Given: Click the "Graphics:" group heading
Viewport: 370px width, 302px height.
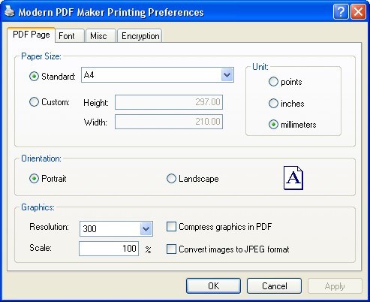Looking at the screenshot, I should point(38,207).
